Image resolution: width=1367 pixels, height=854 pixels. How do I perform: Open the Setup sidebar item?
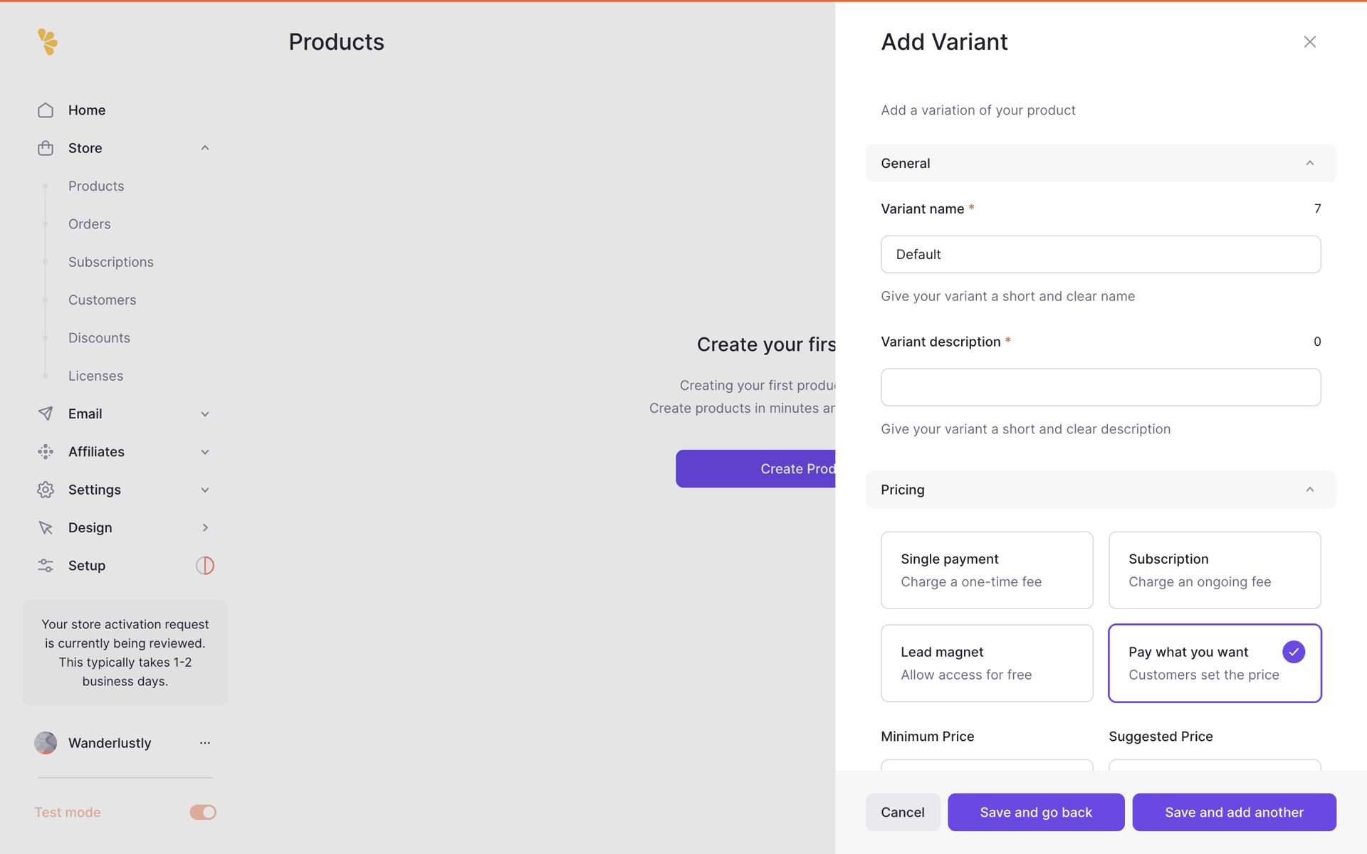[87, 566]
